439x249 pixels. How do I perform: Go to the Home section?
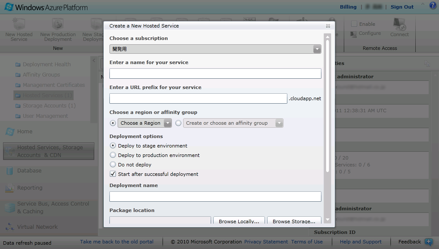pyautogui.click(x=25, y=132)
